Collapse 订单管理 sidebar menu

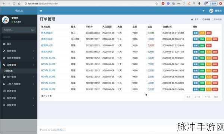[19, 65]
